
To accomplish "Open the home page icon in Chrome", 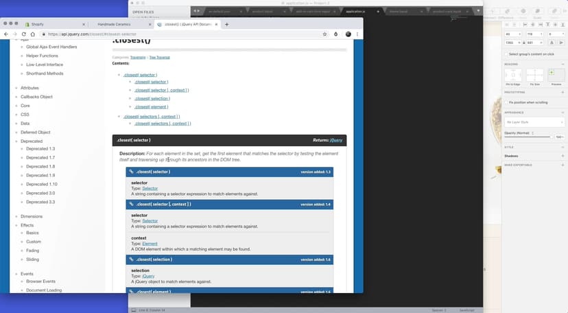I will [x=33, y=34].
